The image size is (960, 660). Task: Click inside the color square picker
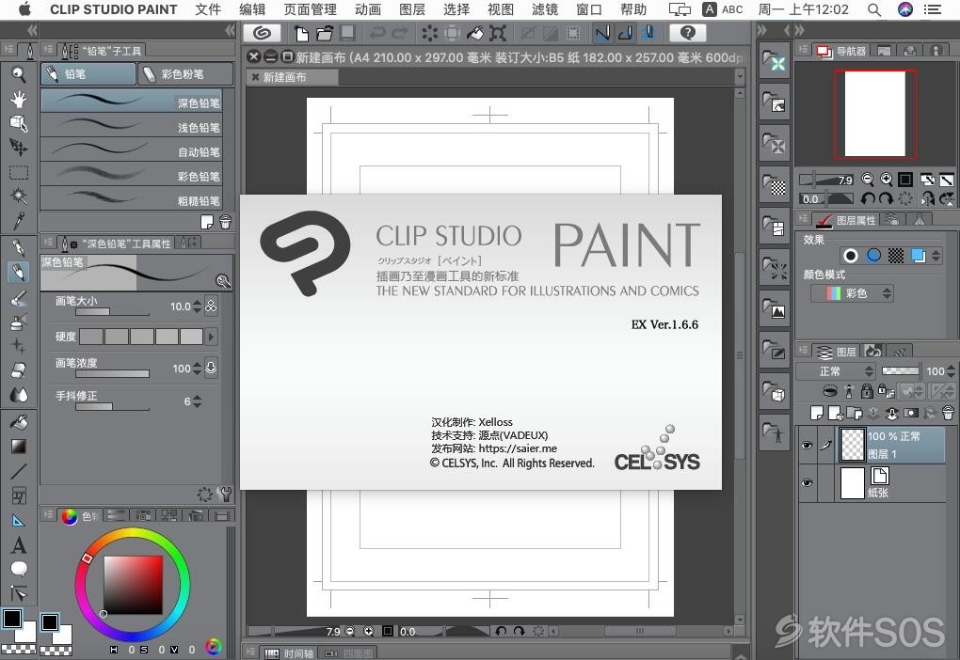133,585
